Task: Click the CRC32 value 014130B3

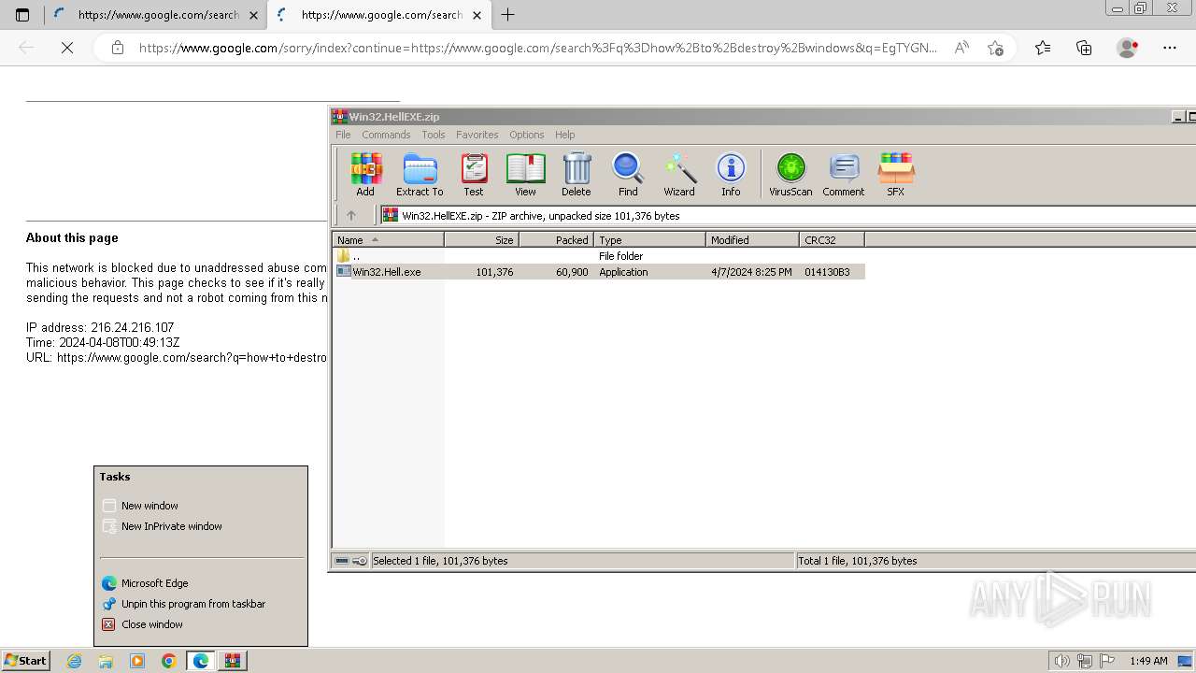Action: click(827, 272)
